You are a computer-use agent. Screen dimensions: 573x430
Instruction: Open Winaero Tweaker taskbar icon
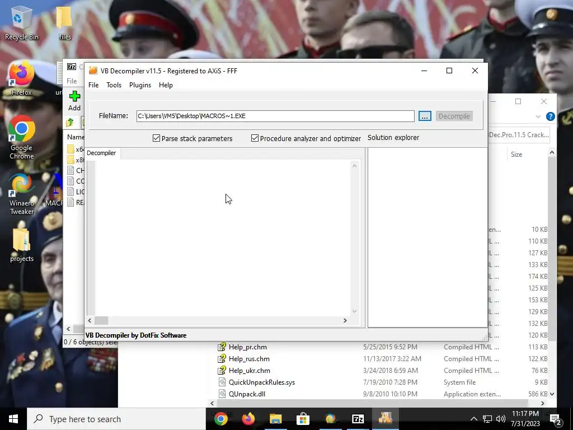point(330,419)
